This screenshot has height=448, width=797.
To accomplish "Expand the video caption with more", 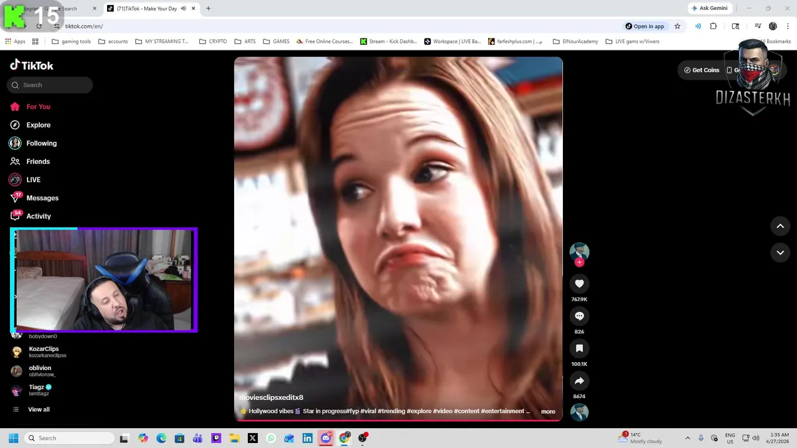I will [548, 411].
